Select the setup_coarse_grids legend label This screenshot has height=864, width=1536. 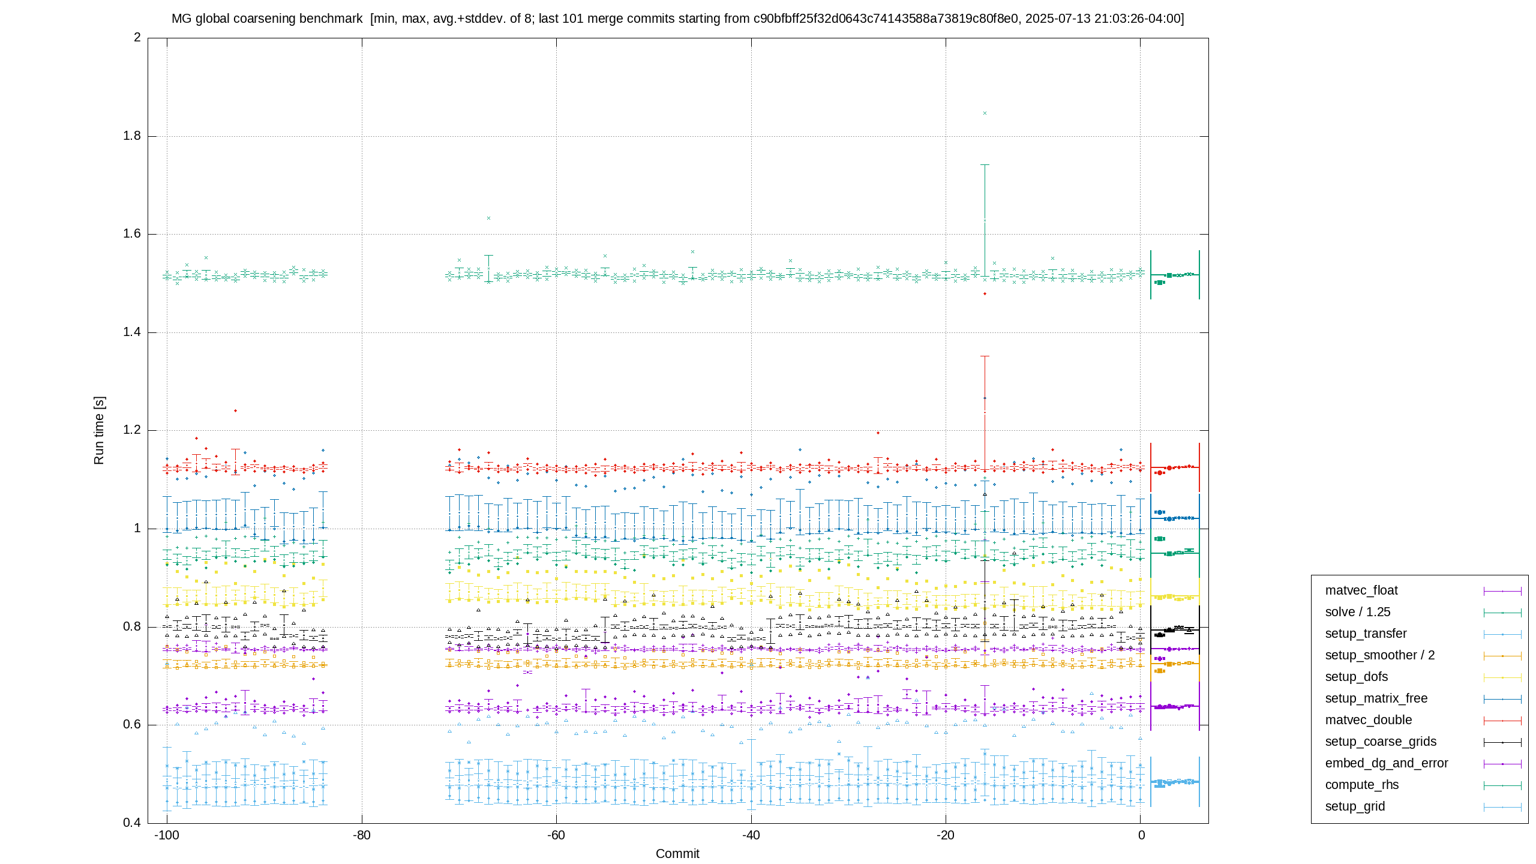1381,742
